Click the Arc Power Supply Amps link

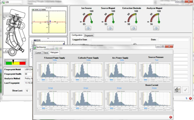coord(119,88)
